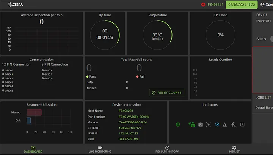Click the red camera aperture icon

(x=203, y=5)
